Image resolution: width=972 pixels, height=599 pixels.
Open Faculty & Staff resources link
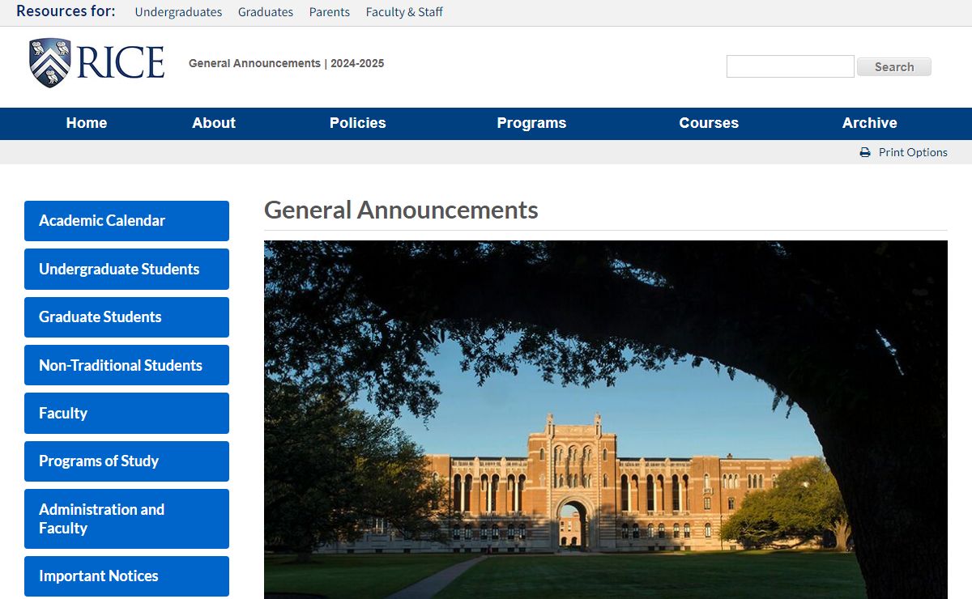coord(404,12)
